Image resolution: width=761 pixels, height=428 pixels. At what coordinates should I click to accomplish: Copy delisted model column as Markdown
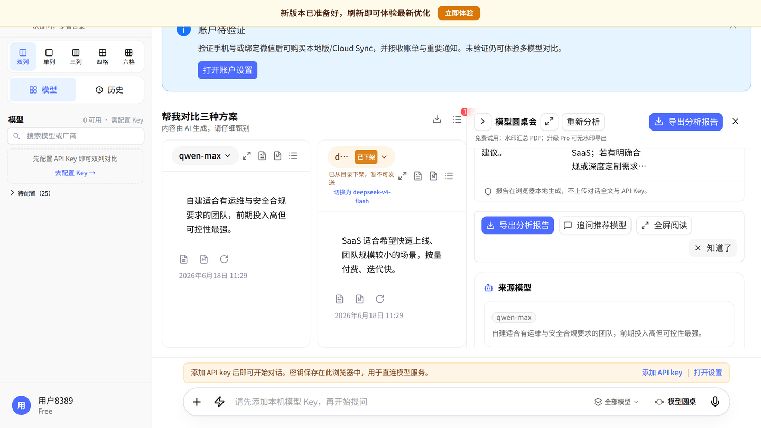tap(433, 176)
